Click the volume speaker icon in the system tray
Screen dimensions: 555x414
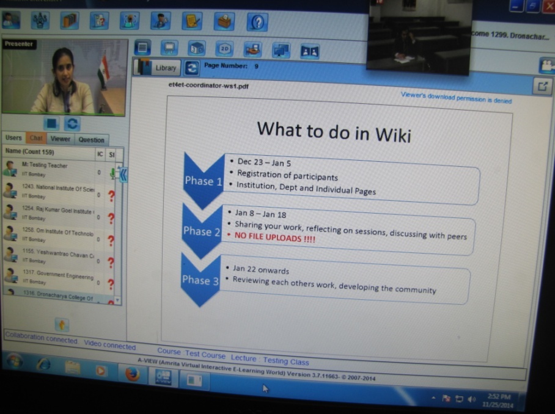click(x=471, y=399)
